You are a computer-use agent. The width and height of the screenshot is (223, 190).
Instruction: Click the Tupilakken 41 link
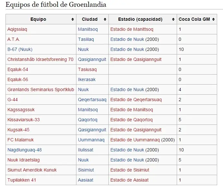pyautogui.click(x=22, y=180)
